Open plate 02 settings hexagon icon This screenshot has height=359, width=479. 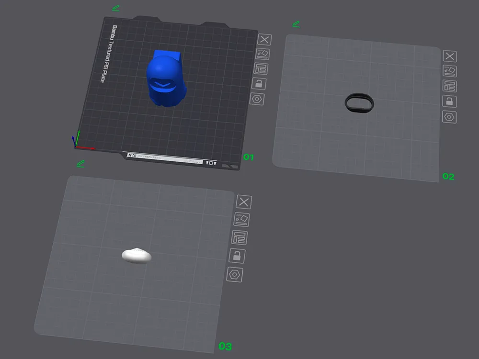point(449,117)
